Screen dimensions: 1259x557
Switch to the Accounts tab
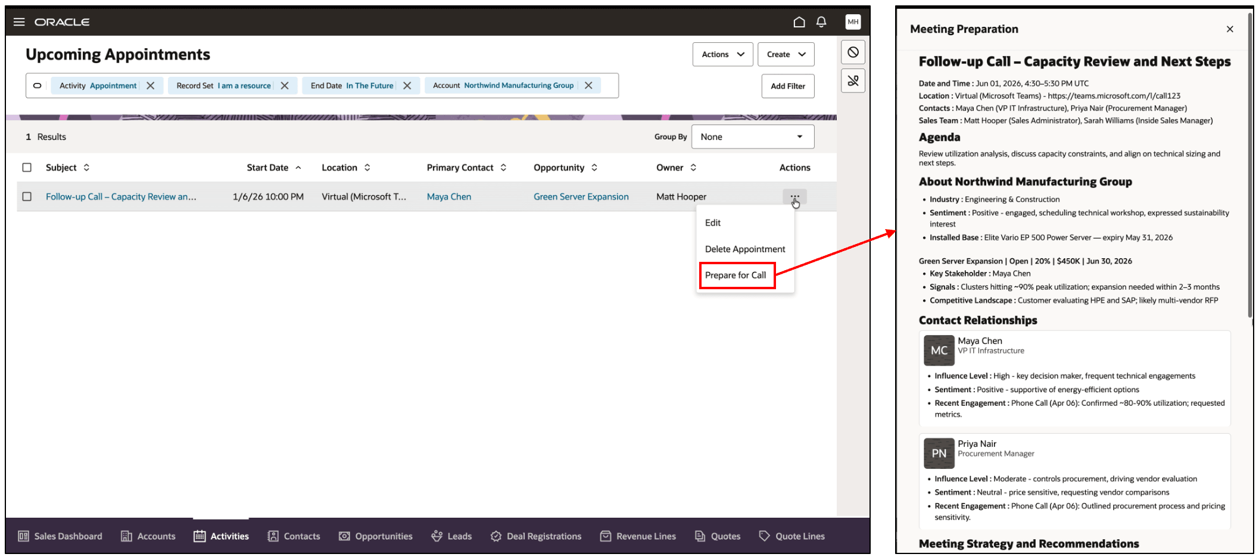click(148, 536)
